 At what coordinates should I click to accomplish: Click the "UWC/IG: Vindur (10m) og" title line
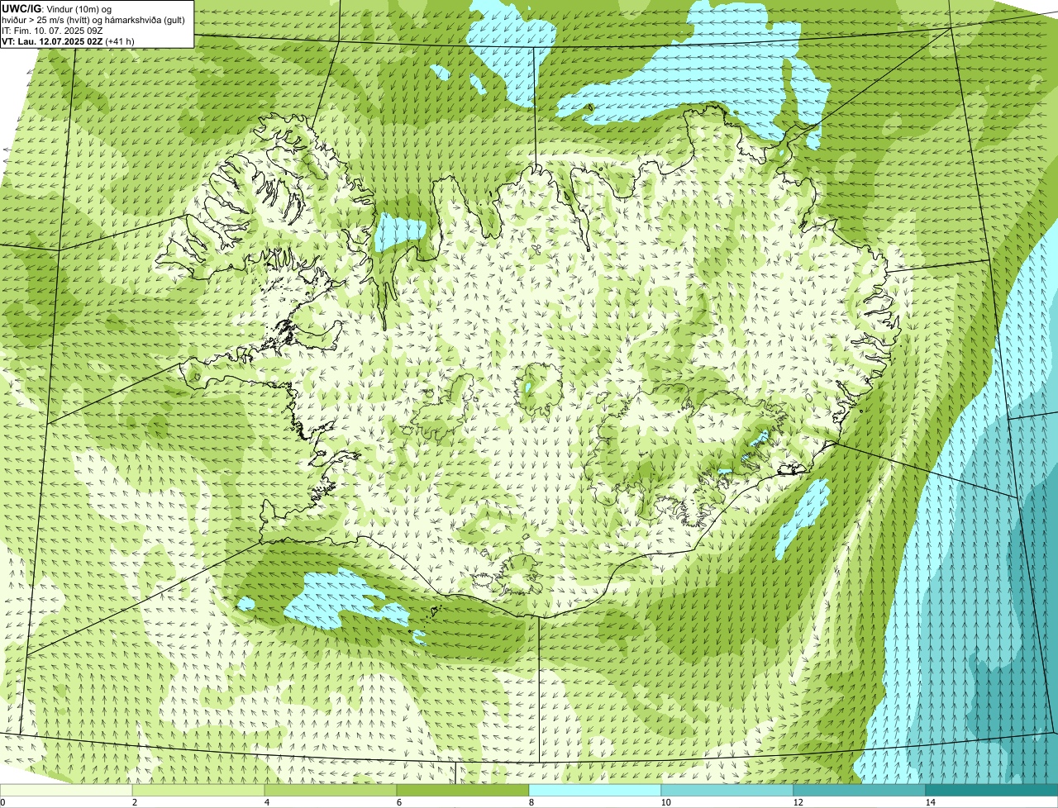(57, 8)
